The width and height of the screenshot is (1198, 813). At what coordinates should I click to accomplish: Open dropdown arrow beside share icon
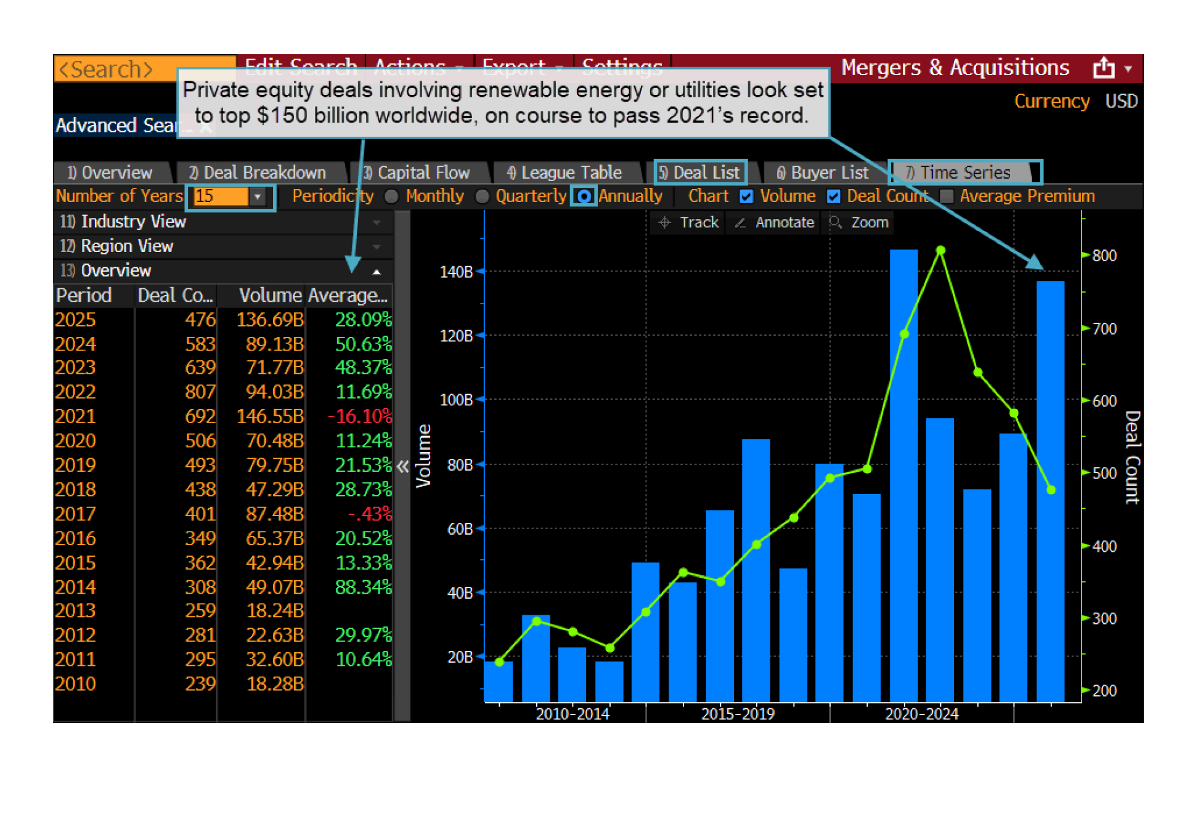(x=1128, y=69)
